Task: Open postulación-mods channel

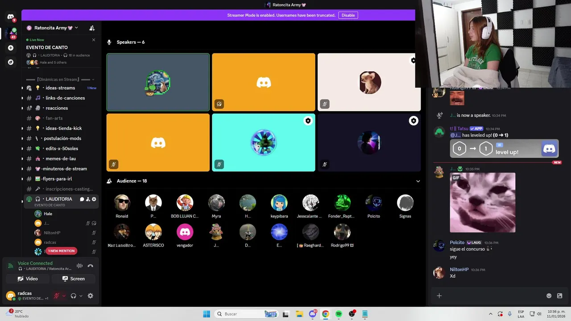Action: [60, 138]
